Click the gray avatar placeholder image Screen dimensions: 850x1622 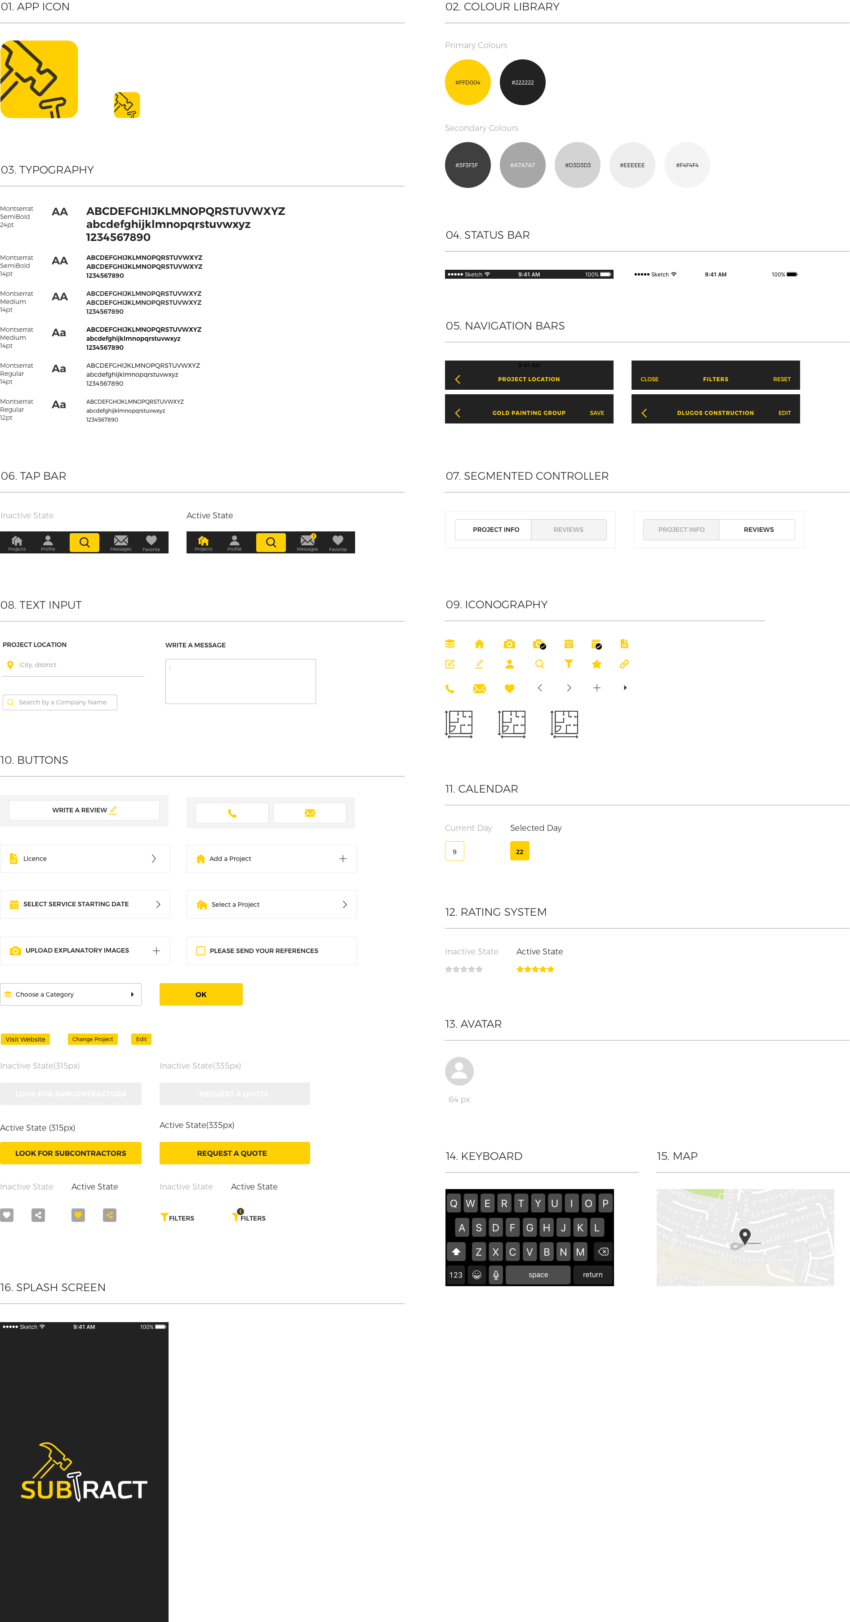click(459, 1071)
